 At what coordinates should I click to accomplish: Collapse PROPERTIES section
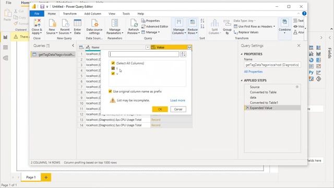(x=242, y=54)
